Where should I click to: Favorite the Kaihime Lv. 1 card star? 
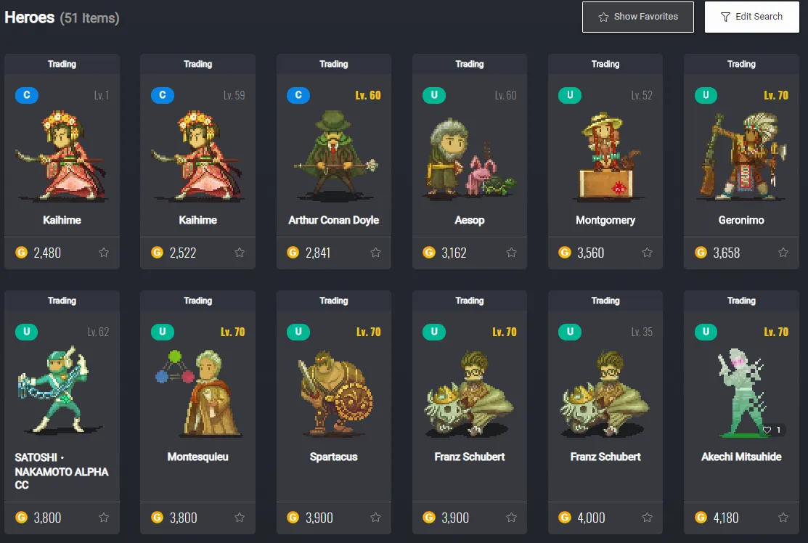pos(104,253)
